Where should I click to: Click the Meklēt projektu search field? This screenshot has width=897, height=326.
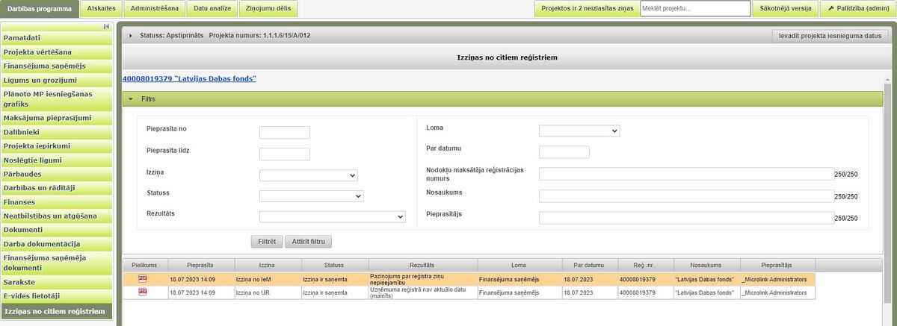pos(695,8)
